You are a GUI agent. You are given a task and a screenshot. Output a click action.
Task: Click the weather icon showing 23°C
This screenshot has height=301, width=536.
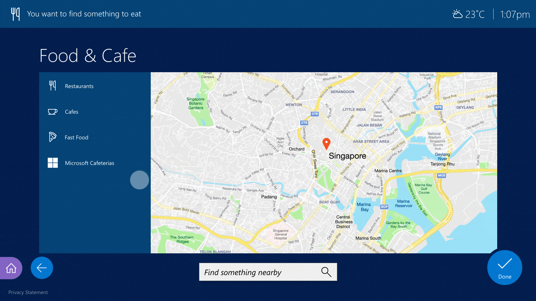click(x=458, y=14)
